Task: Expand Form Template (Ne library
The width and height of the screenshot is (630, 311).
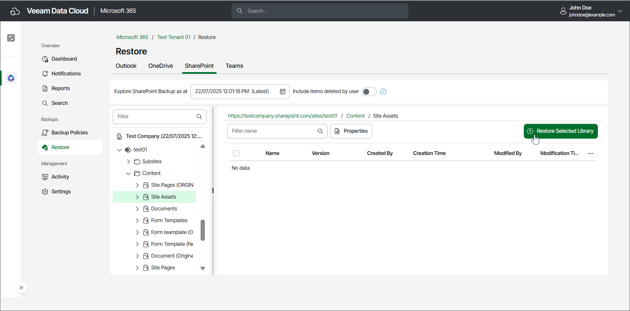Action: (x=137, y=244)
